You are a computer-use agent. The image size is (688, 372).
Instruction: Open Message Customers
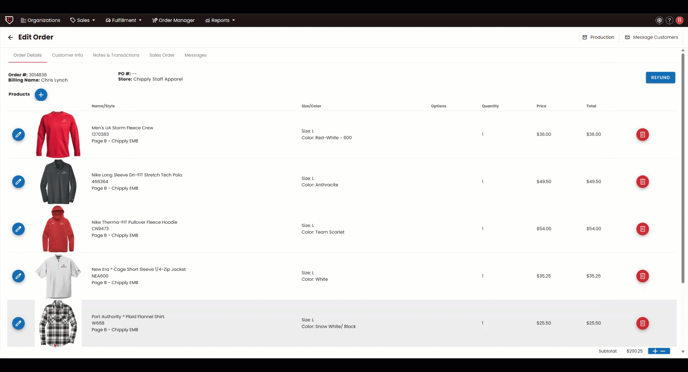coord(652,37)
